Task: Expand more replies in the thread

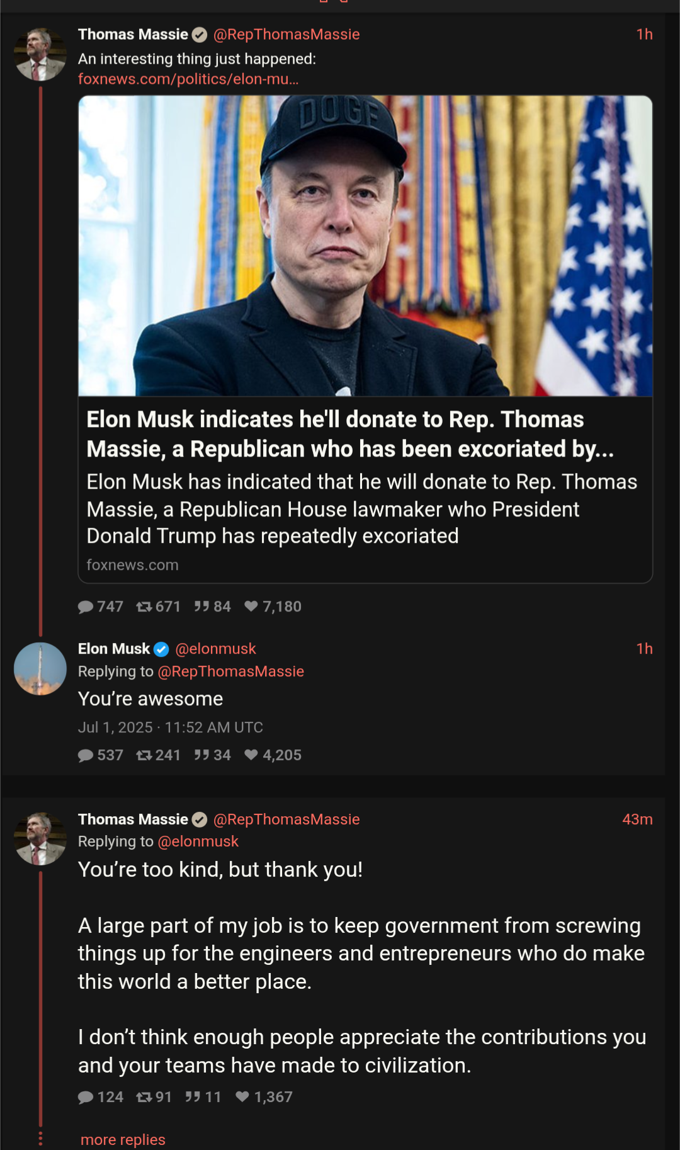Action: pyautogui.click(x=123, y=1139)
